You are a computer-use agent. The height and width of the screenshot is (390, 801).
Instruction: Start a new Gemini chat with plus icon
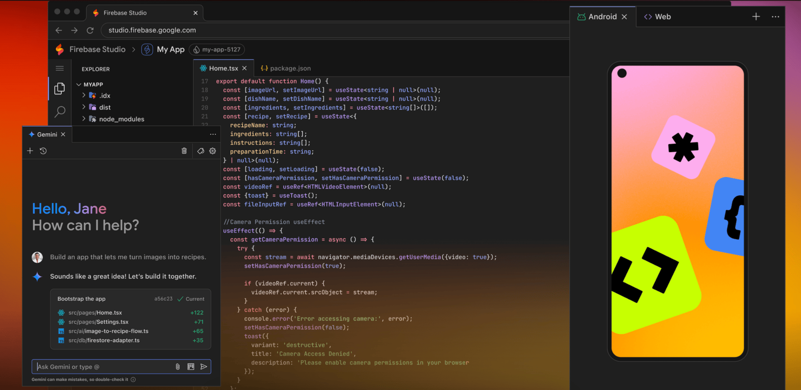(30, 151)
